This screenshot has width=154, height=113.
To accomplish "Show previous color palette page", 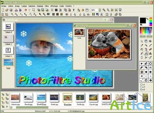I will (143, 36).
